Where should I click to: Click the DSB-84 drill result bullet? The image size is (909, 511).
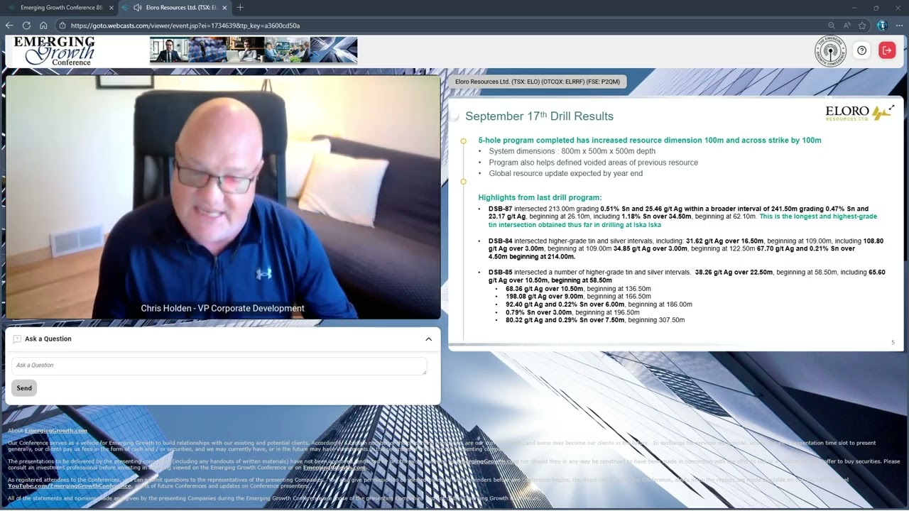click(685, 249)
